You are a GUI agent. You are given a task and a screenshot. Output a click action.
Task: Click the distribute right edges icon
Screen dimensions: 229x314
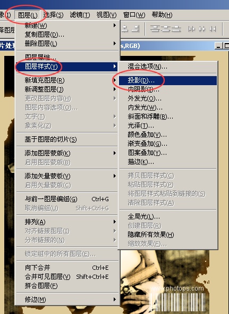(213, 29)
